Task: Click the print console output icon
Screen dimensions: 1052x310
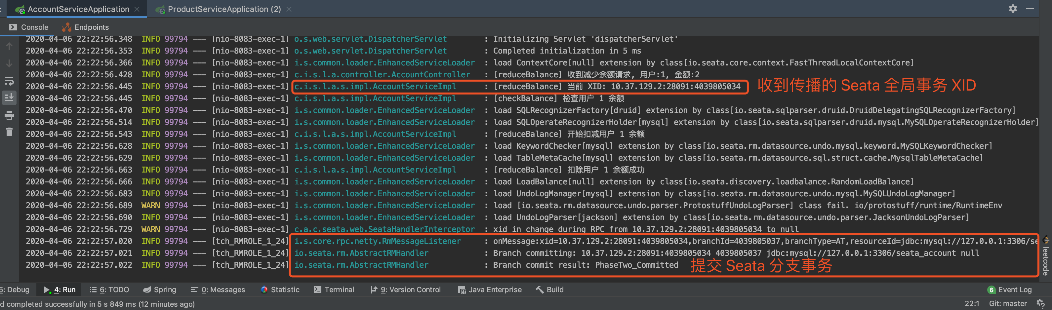Action: [x=9, y=116]
